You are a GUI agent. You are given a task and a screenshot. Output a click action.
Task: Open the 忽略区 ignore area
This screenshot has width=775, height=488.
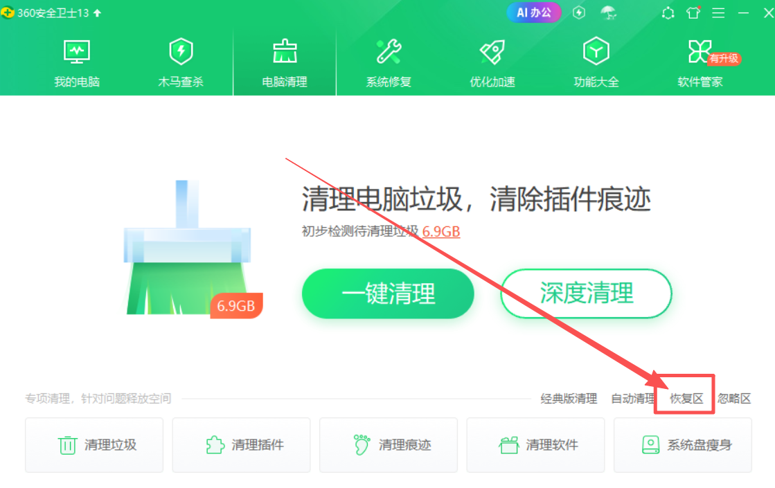(734, 399)
